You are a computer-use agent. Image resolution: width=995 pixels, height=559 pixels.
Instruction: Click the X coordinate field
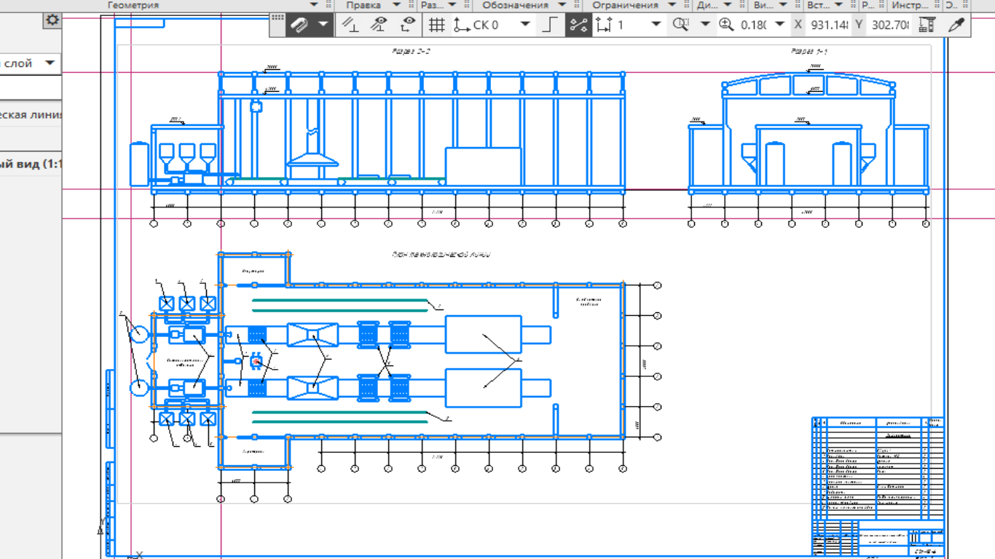coord(830,25)
